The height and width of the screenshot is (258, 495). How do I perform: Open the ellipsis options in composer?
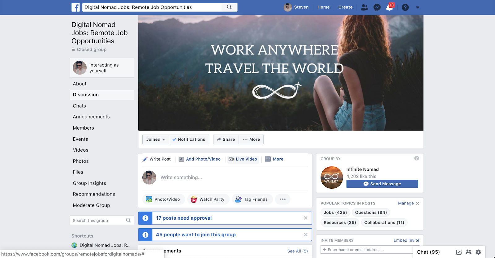(282, 199)
